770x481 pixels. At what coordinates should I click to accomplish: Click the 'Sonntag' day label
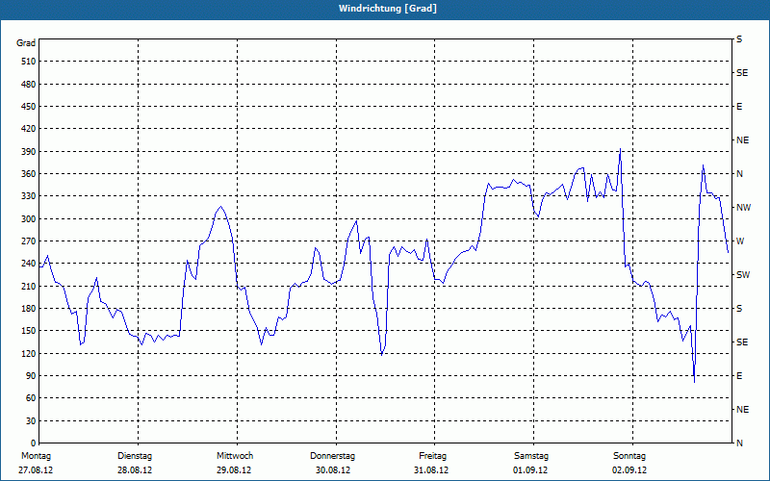click(x=629, y=456)
